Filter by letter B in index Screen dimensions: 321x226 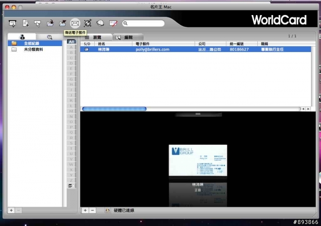click(x=71, y=53)
